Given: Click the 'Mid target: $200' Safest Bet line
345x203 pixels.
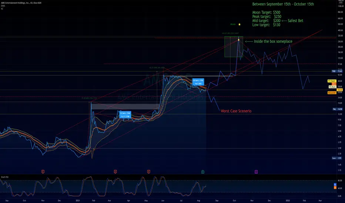Looking at the screenshot, I should (x=278, y=21).
